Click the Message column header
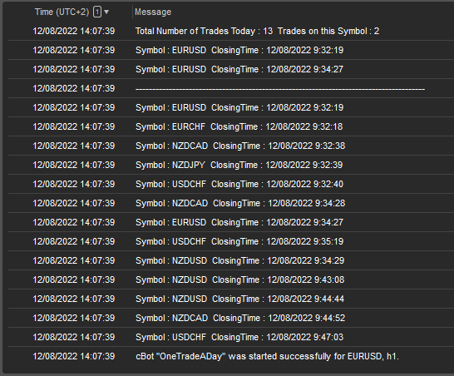 pyautogui.click(x=153, y=12)
